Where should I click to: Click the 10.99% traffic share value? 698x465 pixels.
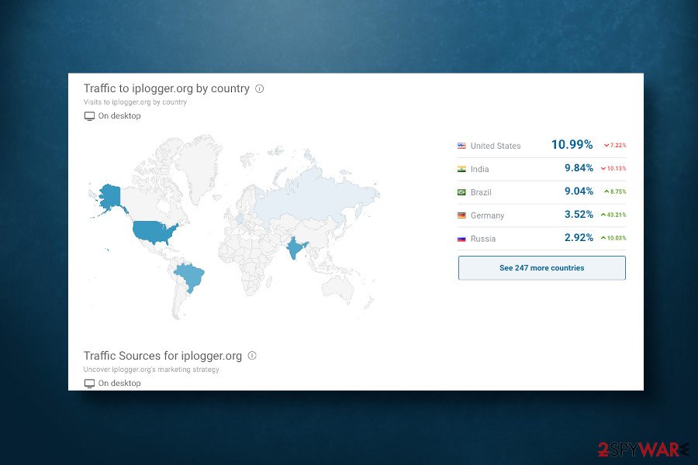click(x=572, y=145)
